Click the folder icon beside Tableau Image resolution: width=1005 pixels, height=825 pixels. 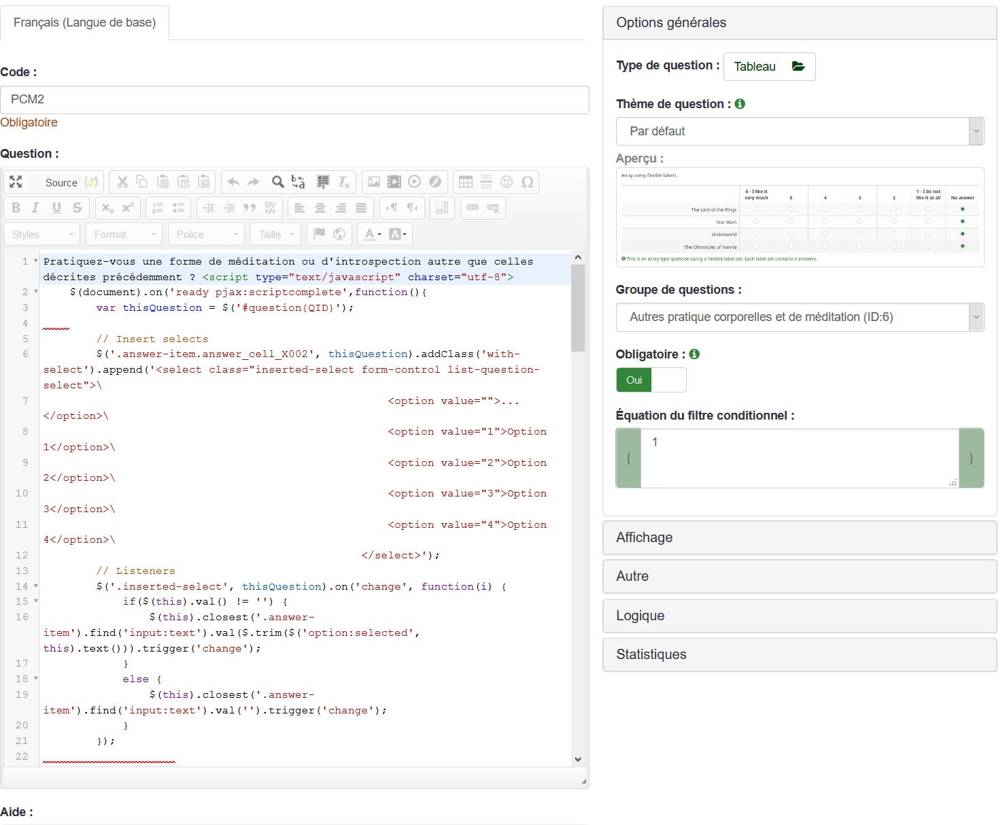click(x=798, y=67)
